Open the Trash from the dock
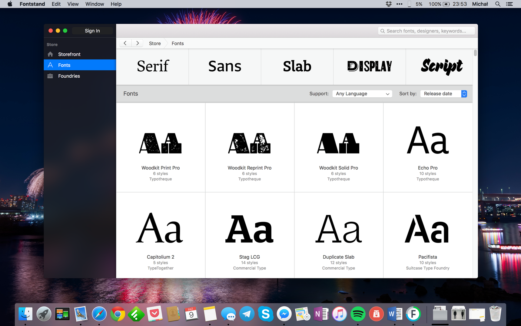Viewport: 521px width, 326px height. (495, 314)
